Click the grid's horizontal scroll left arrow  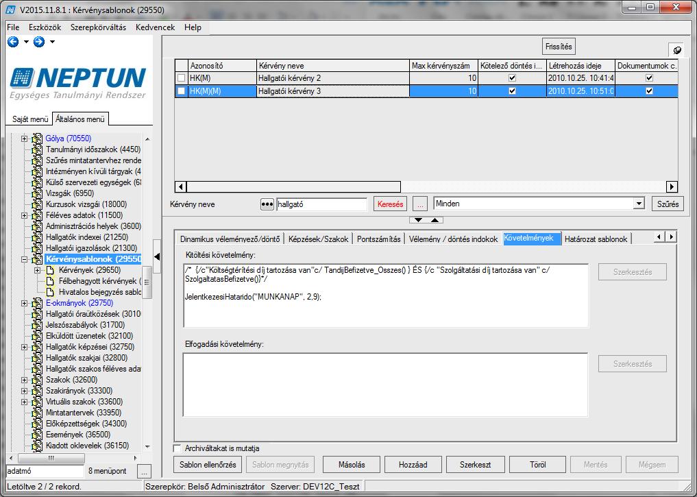pyautogui.click(x=180, y=186)
